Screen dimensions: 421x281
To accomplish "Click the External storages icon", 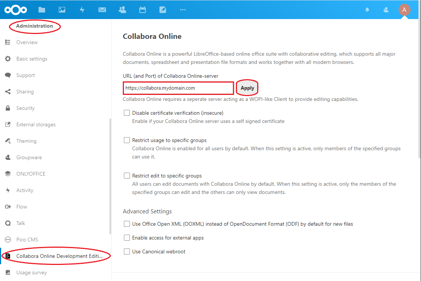I will (x=8, y=124).
